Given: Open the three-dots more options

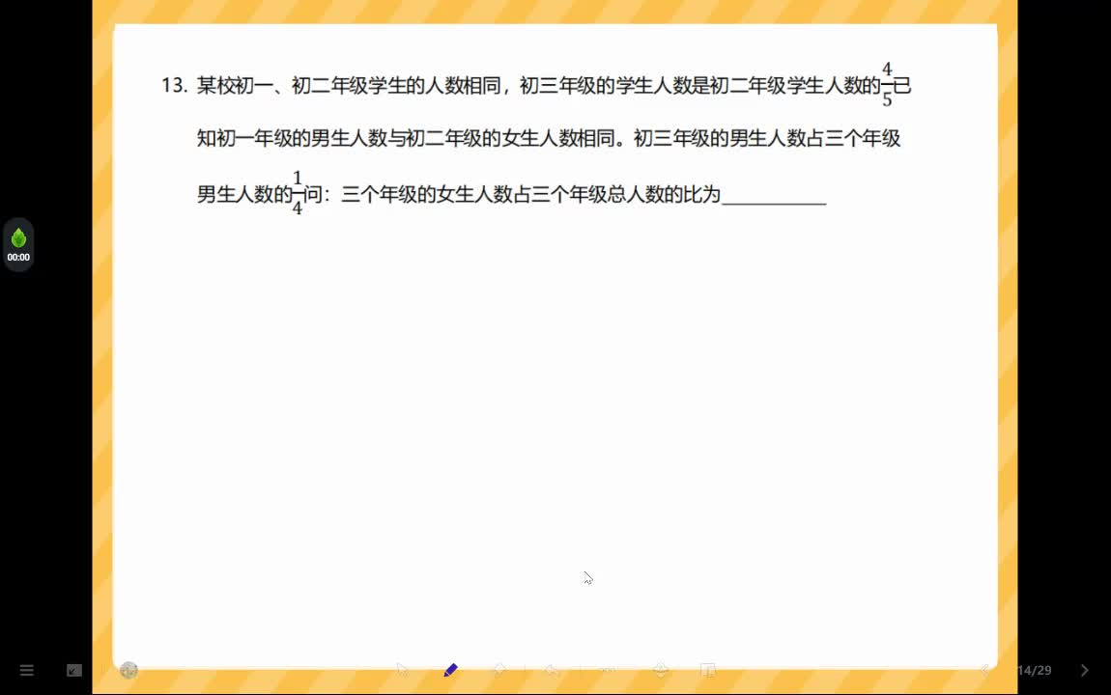Looking at the screenshot, I should coord(608,670).
